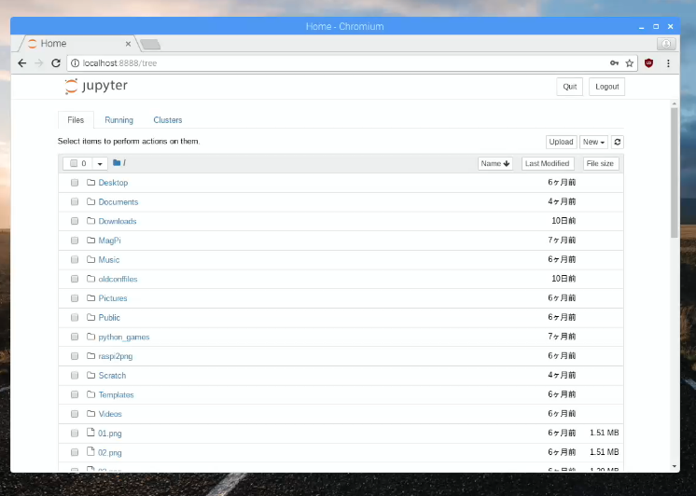Image resolution: width=696 pixels, height=496 pixels.
Task: Click the Pictures folder icon
Action: [91, 298]
